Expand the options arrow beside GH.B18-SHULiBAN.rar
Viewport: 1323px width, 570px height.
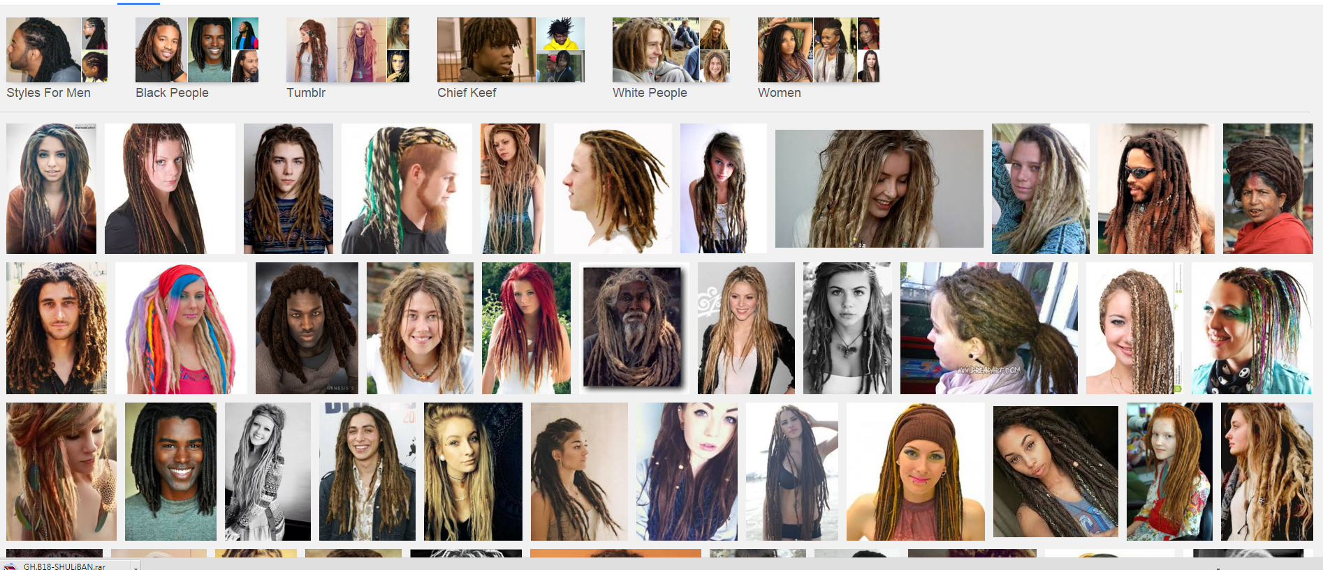point(136,567)
